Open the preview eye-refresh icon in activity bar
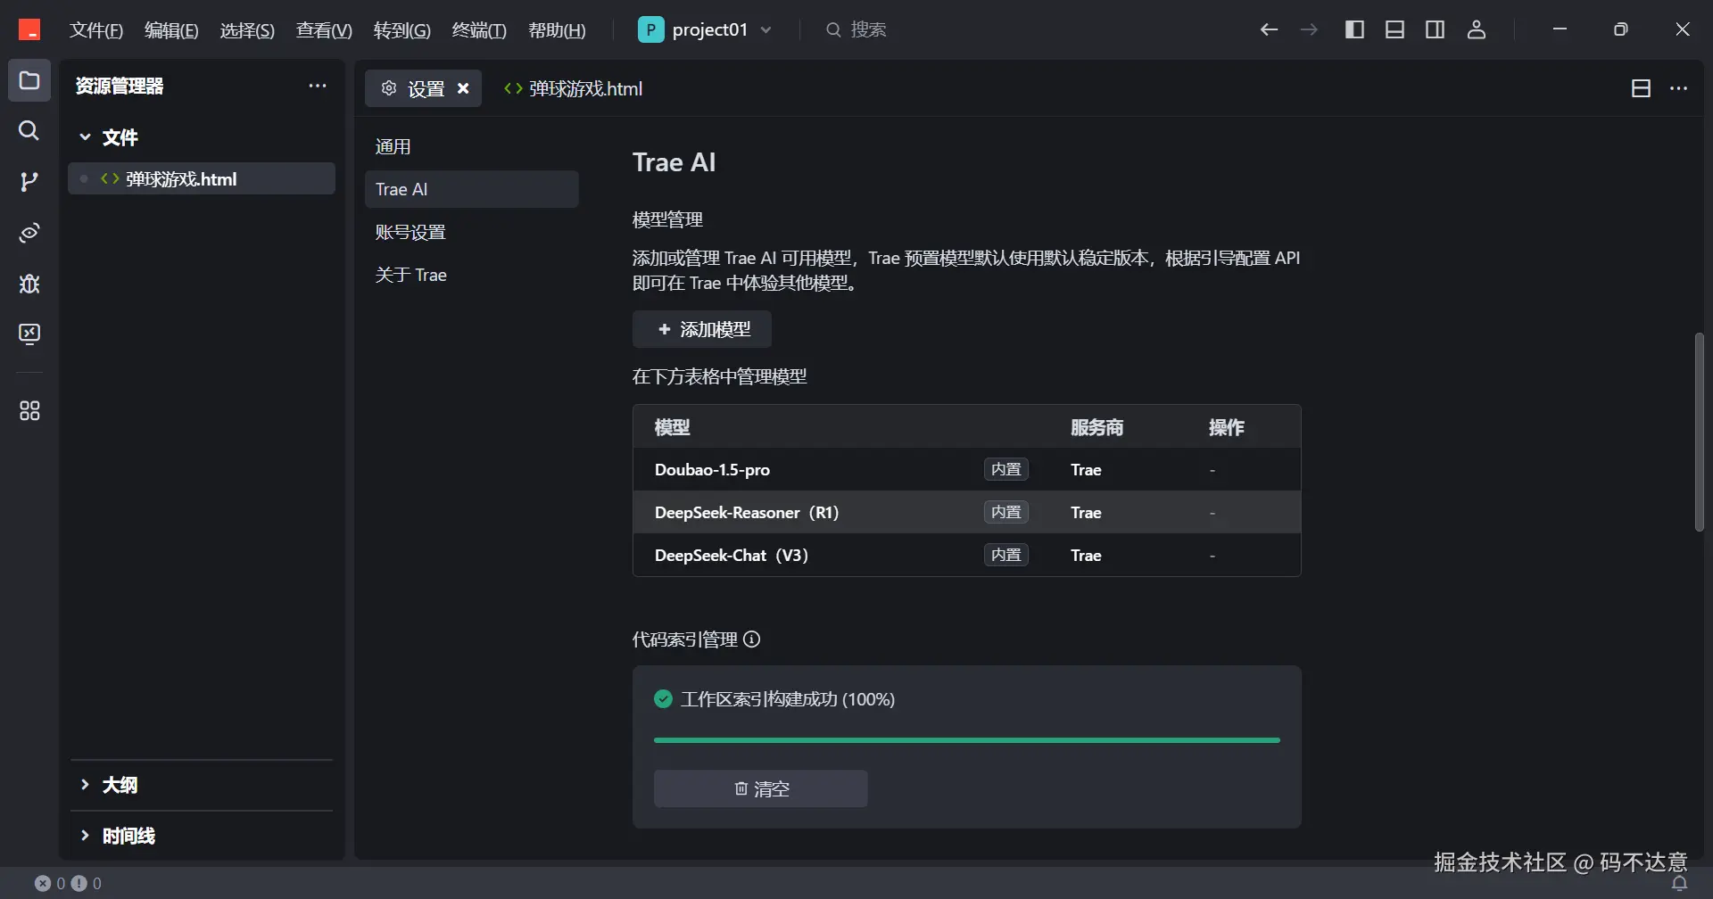 29,233
